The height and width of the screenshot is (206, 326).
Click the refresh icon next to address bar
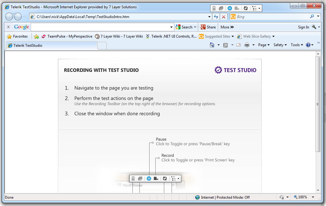(x=216, y=17)
